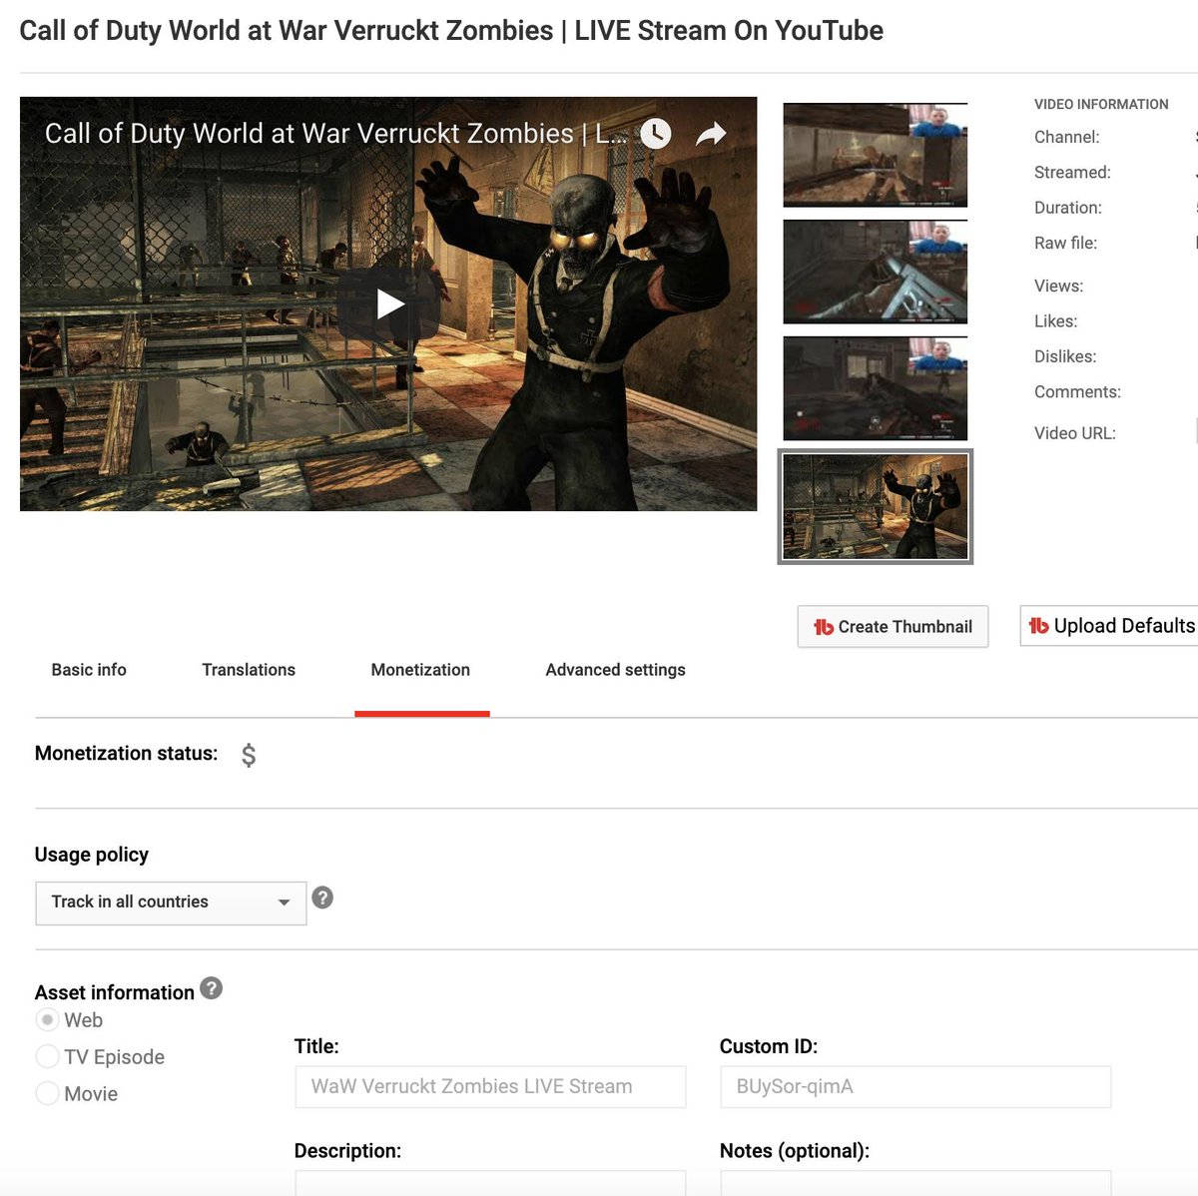1198x1196 pixels.
Task: Click the Notes (optional) field
Action: coord(915,1182)
